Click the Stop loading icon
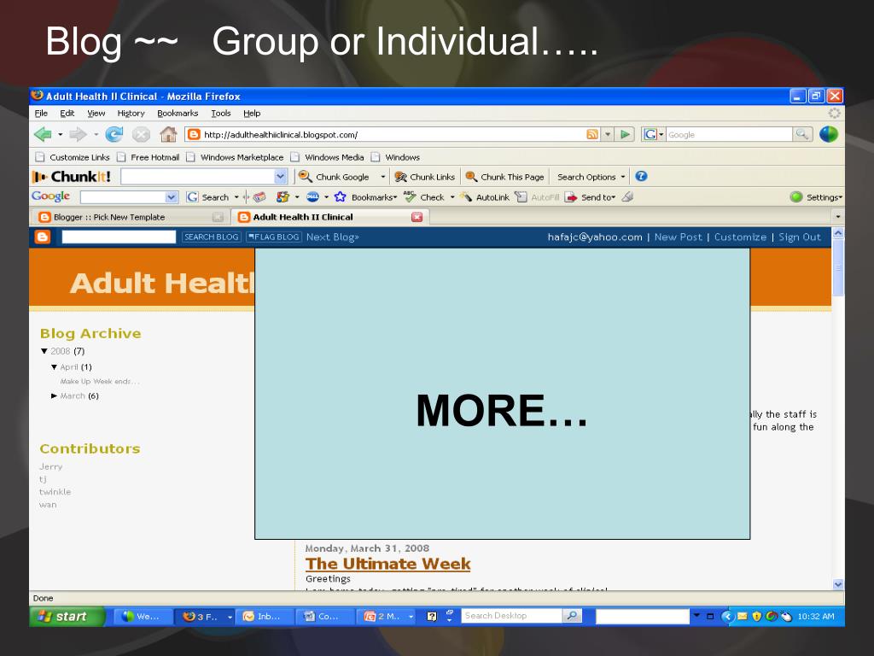Viewport: 874px width, 656px height. coord(141,134)
